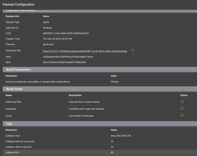Click the Donut step status checkmark
The image size is (197, 156).
point(182,115)
